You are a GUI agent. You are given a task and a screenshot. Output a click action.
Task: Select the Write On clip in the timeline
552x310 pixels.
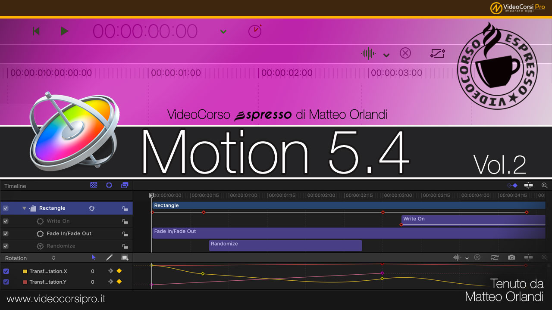point(474,220)
